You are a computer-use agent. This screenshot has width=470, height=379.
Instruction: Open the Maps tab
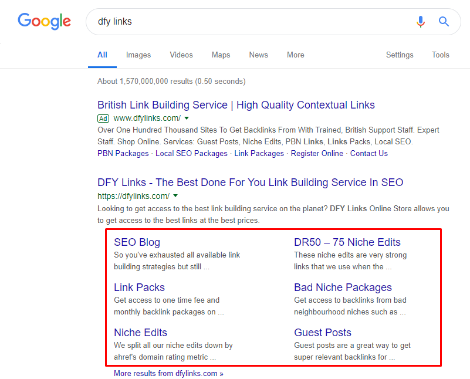(x=221, y=55)
